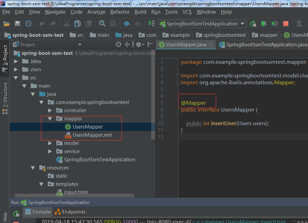Expand the service package
The width and height of the screenshot is (308, 223).
(50, 151)
